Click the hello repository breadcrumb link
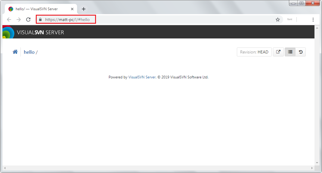 29,52
